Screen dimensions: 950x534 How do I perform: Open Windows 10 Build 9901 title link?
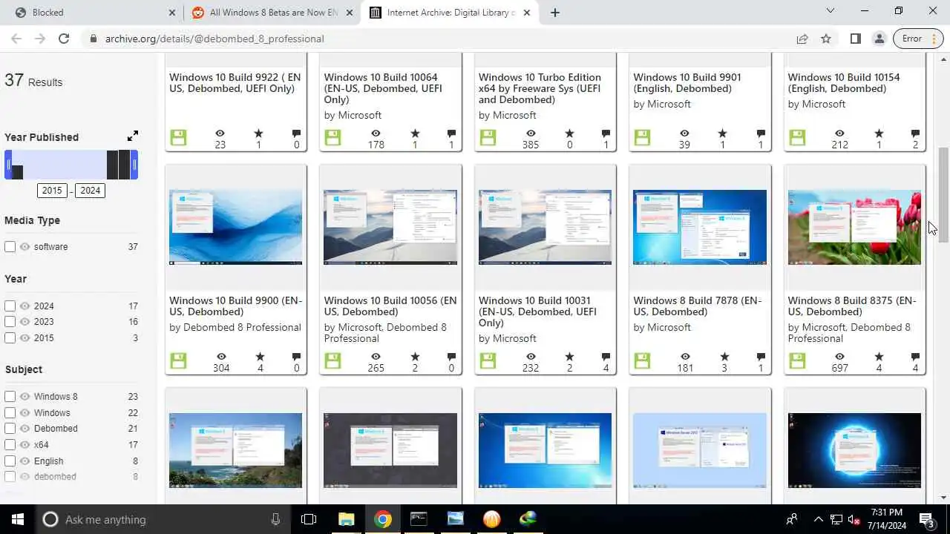(x=687, y=83)
